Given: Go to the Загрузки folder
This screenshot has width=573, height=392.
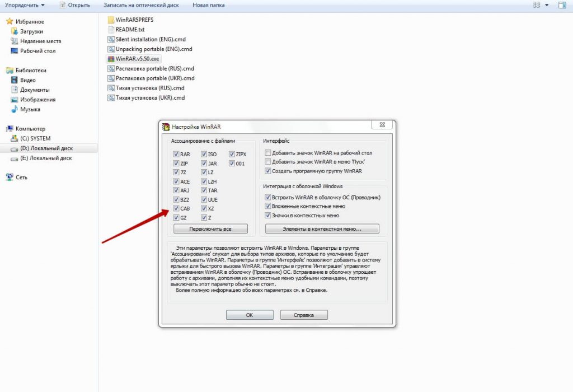Looking at the screenshot, I should tap(31, 31).
